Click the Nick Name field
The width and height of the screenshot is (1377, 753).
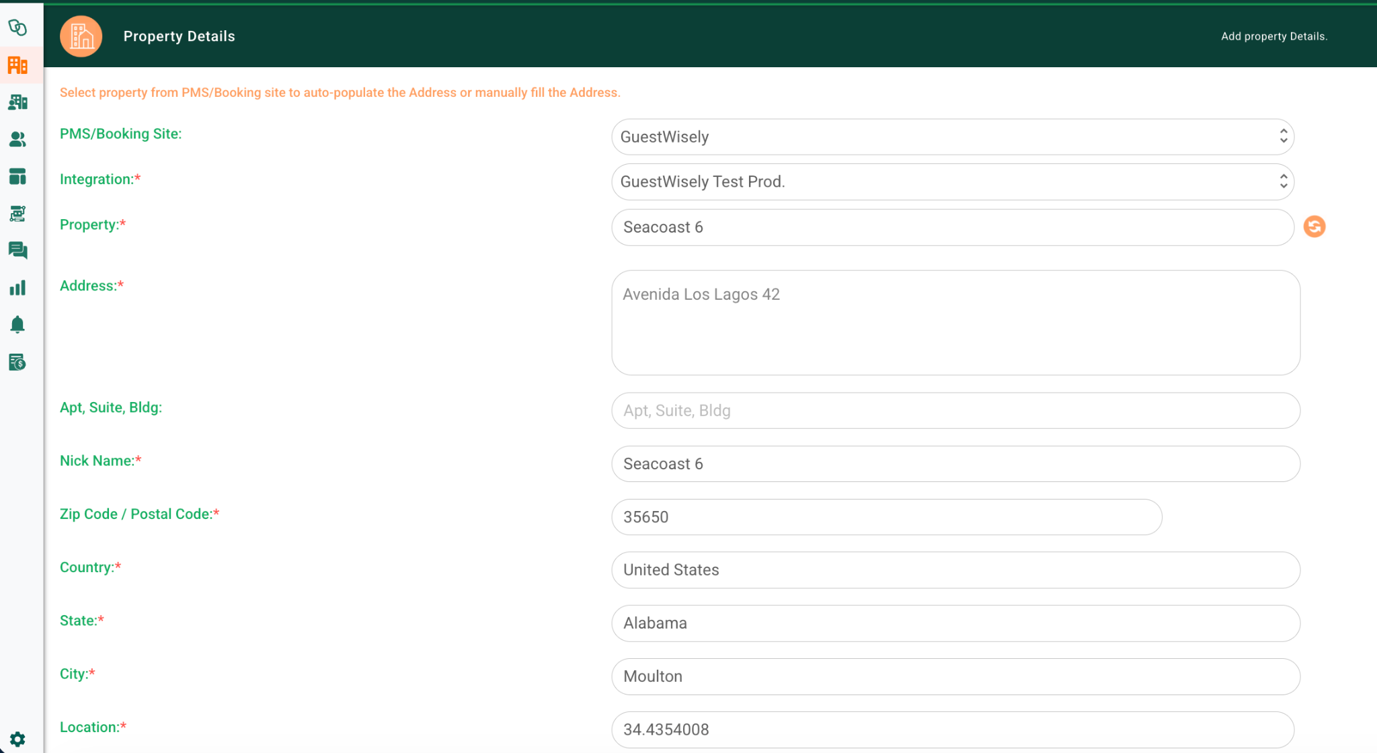coord(955,464)
